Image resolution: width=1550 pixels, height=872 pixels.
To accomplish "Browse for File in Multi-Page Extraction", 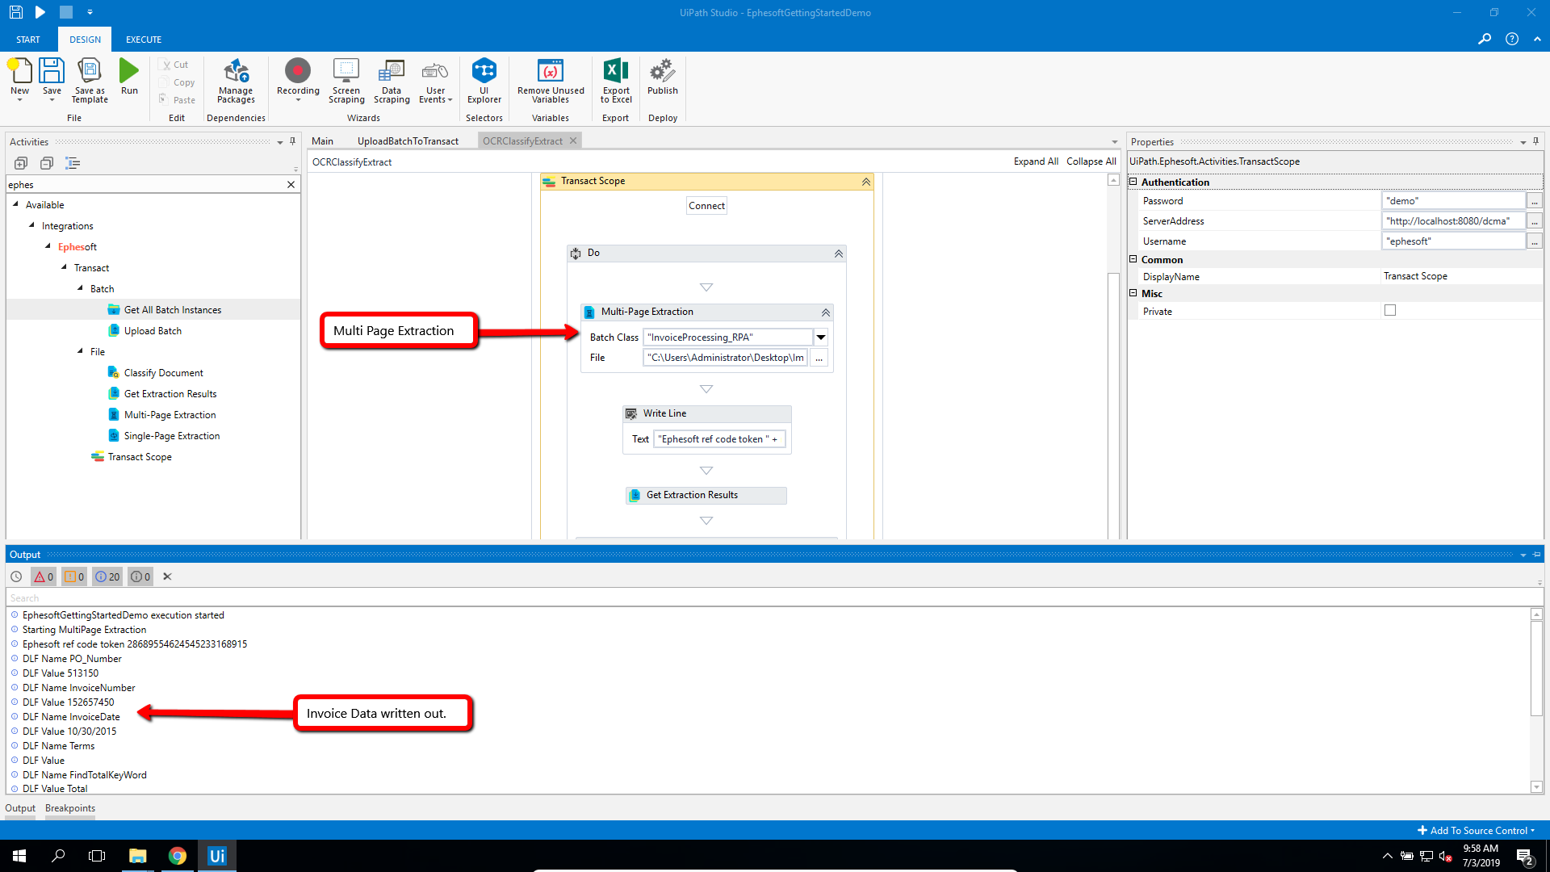I will pyautogui.click(x=819, y=358).
